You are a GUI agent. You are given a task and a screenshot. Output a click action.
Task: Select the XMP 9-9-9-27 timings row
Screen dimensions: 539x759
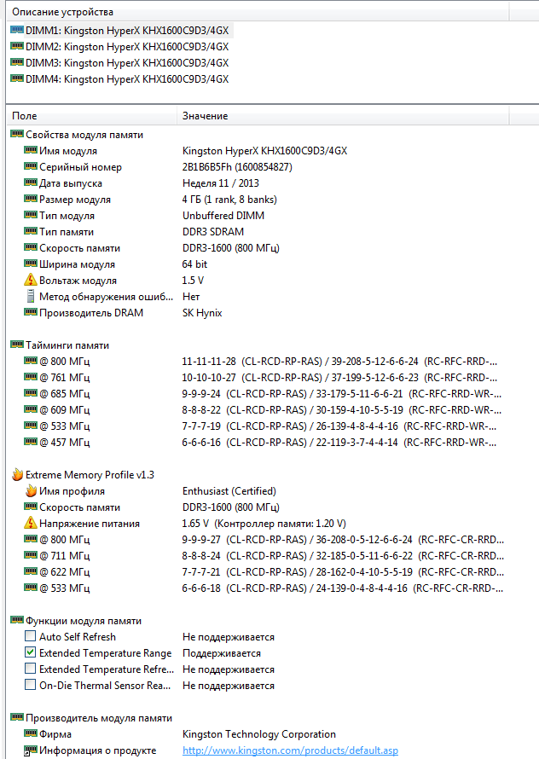pyautogui.click(x=264, y=540)
